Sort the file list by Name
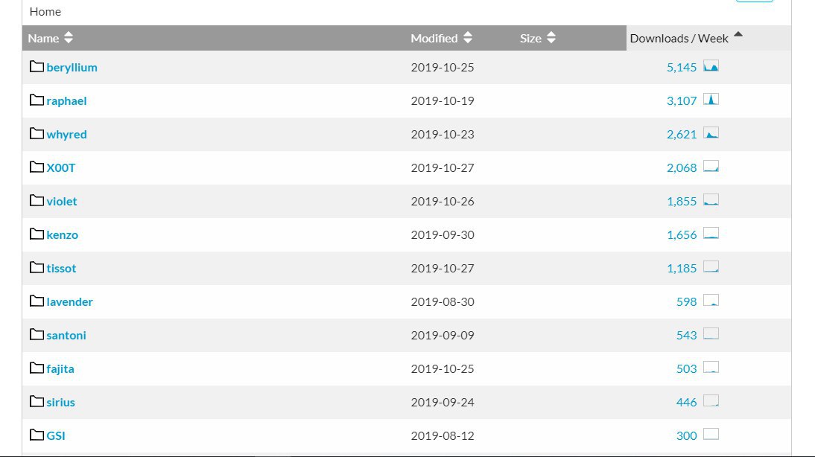The image size is (815, 457). (x=51, y=38)
